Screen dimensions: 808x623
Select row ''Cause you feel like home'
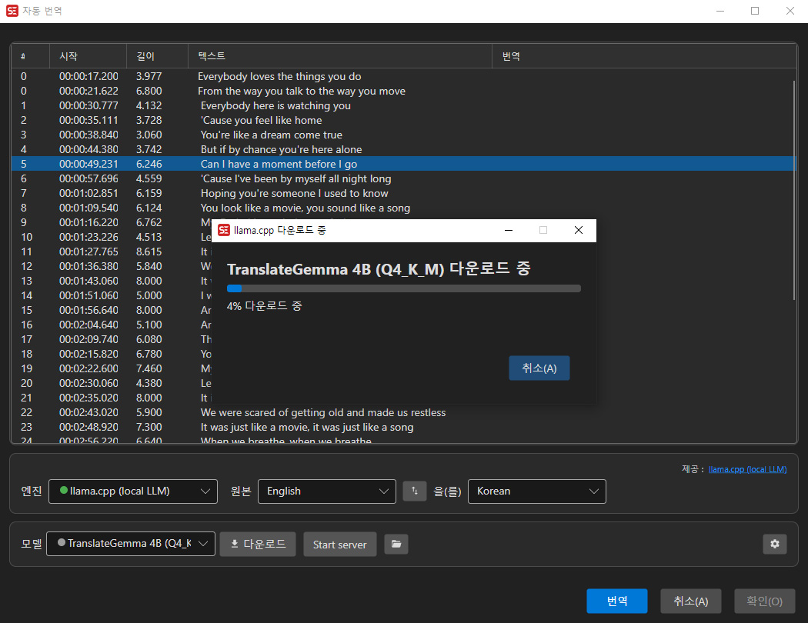point(403,120)
